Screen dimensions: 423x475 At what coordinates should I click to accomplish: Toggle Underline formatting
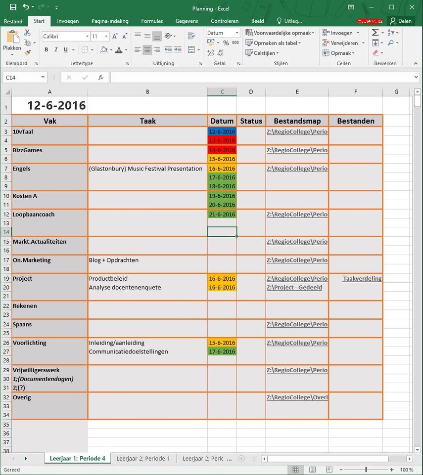pyautogui.click(x=65, y=50)
